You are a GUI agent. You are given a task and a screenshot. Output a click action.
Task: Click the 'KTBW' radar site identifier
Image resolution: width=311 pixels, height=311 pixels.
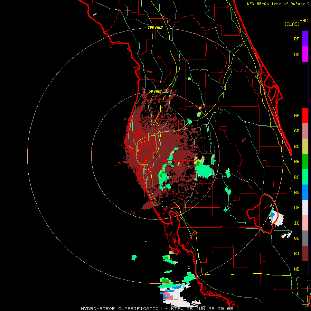pyautogui.click(x=178, y=309)
